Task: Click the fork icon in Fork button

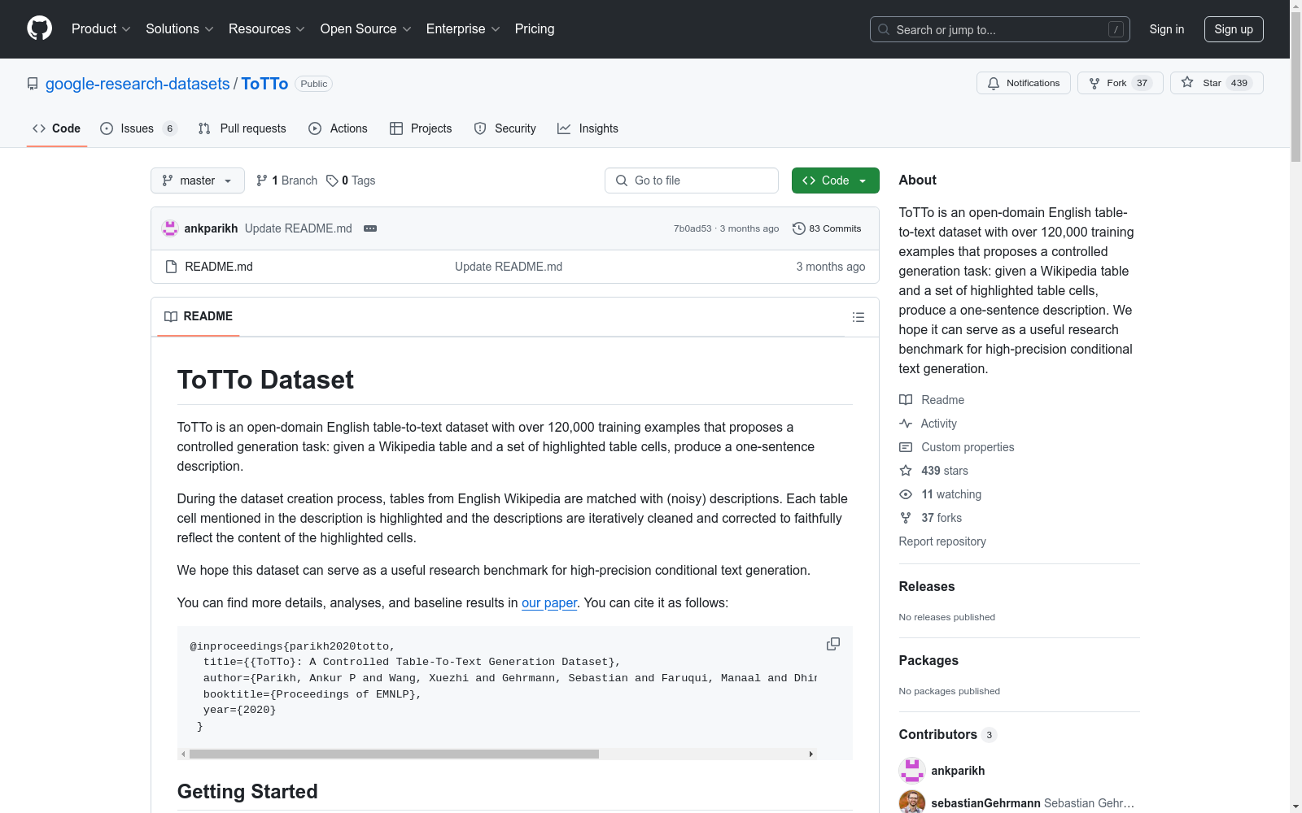Action: pos(1094,83)
